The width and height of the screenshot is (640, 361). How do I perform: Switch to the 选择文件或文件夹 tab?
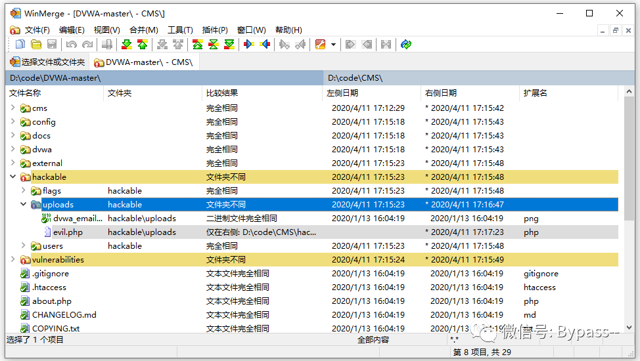pyautogui.click(x=48, y=62)
